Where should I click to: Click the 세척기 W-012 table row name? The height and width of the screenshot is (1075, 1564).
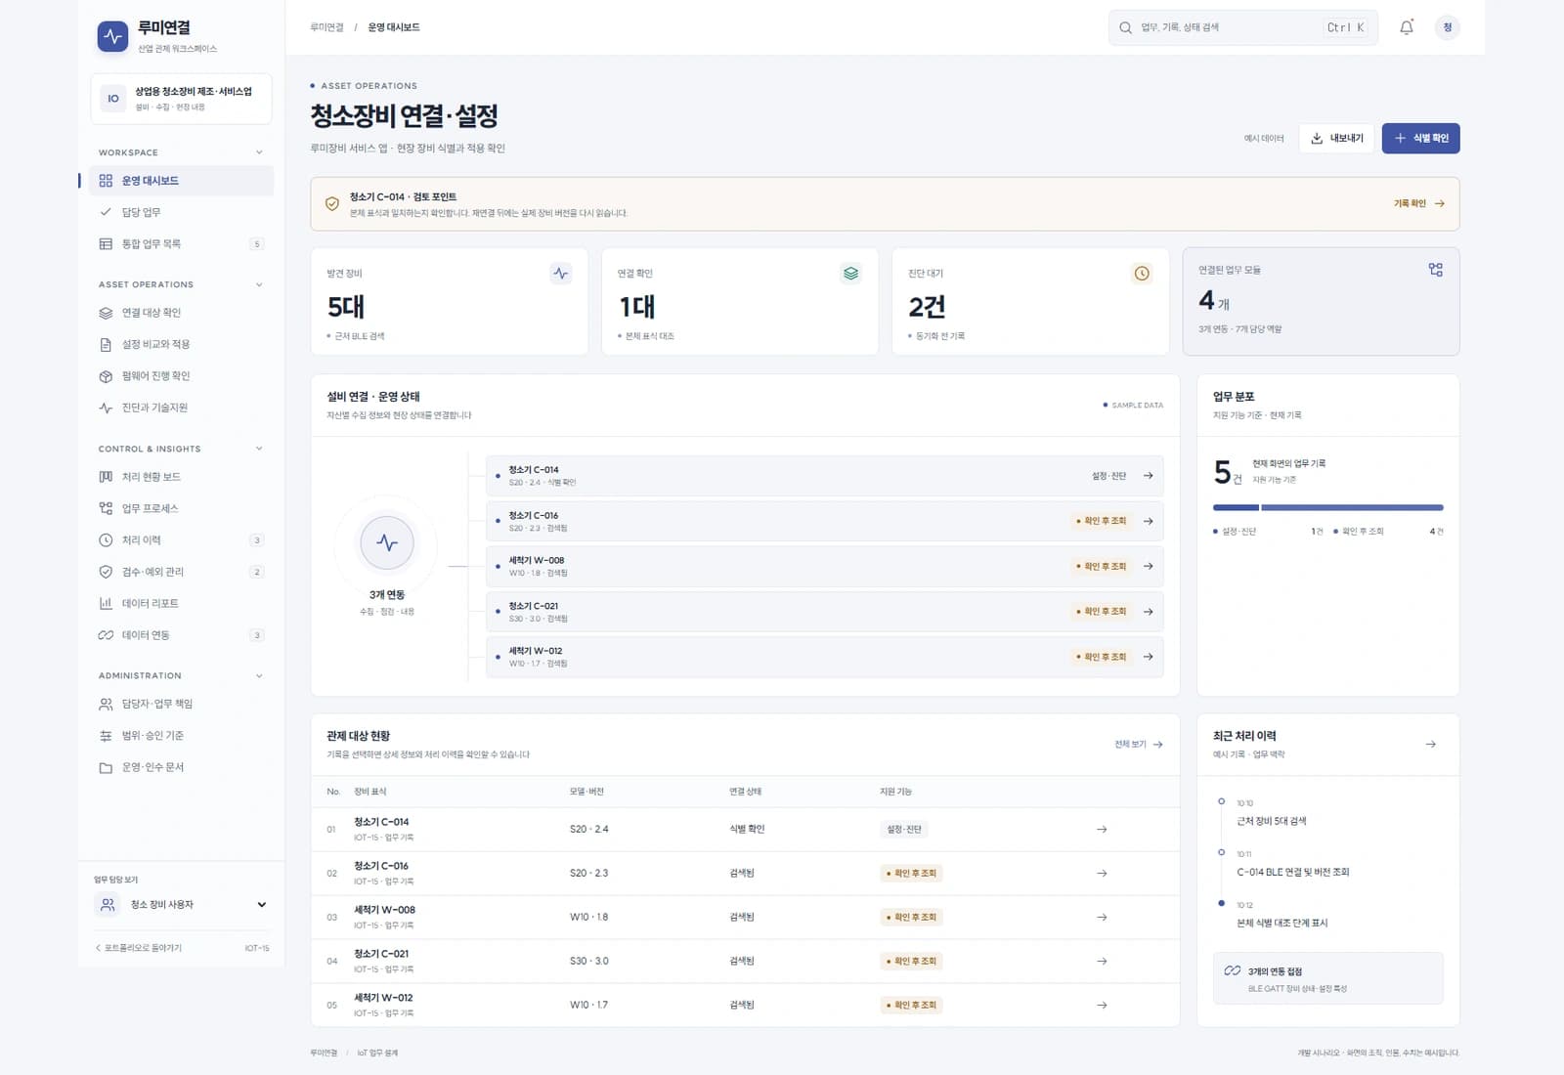[x=383, y=998]
